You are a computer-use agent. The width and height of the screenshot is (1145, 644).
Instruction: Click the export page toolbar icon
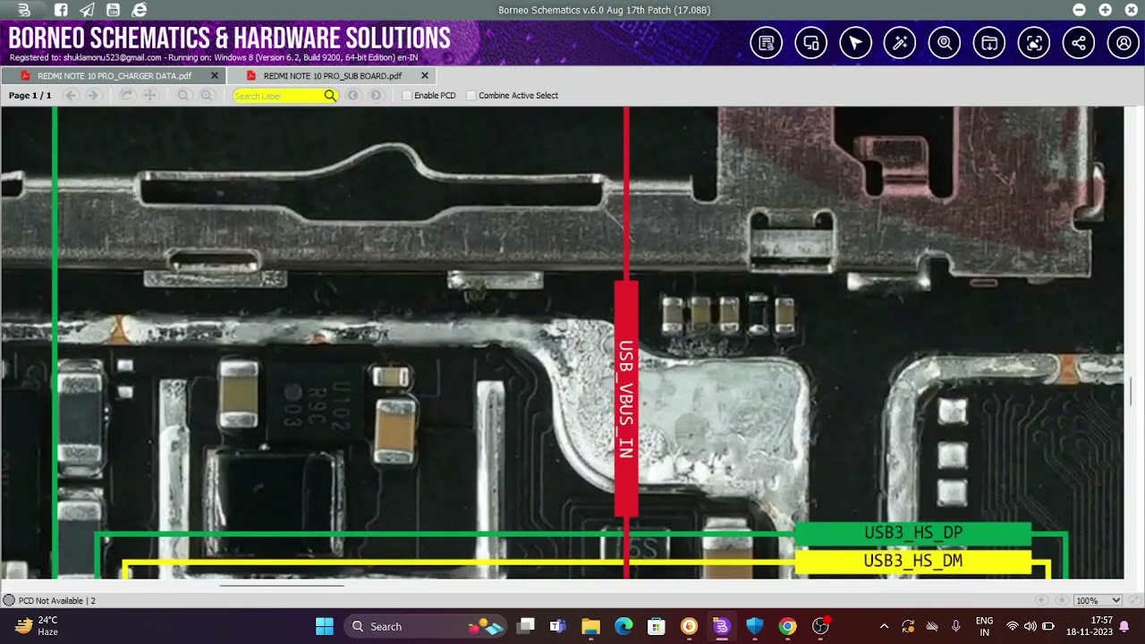click(x=127, y=96)
